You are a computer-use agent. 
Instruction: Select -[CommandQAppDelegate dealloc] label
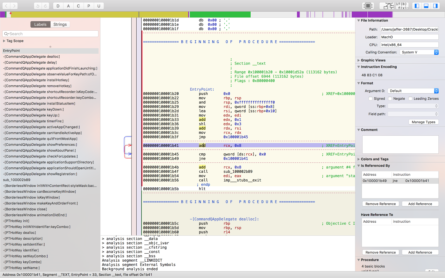[x=50, y=57]
